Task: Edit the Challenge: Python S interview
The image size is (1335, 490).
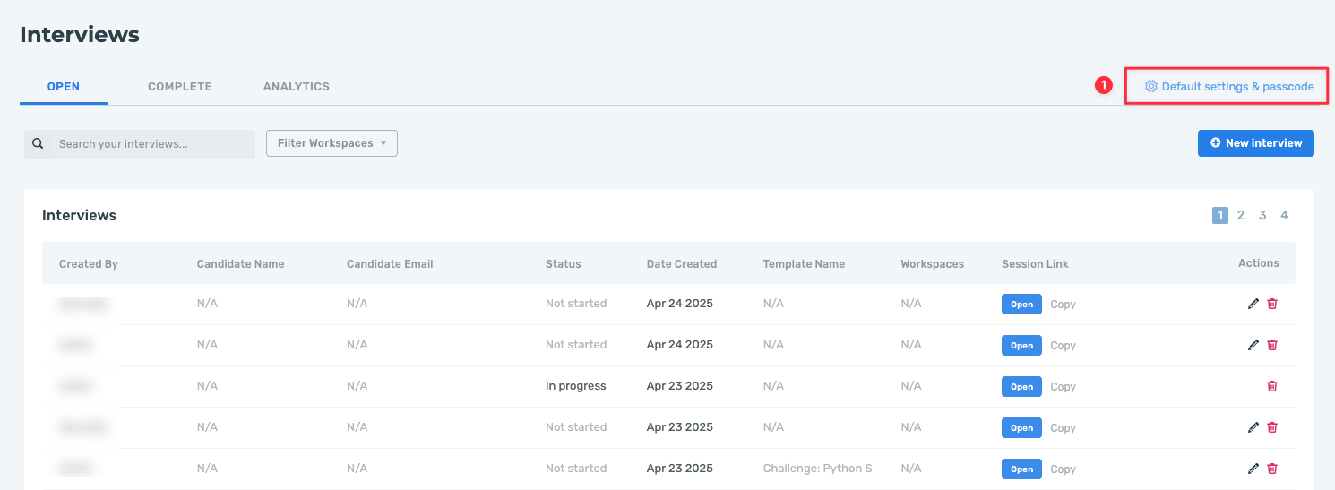Action: click(1253, 469)
